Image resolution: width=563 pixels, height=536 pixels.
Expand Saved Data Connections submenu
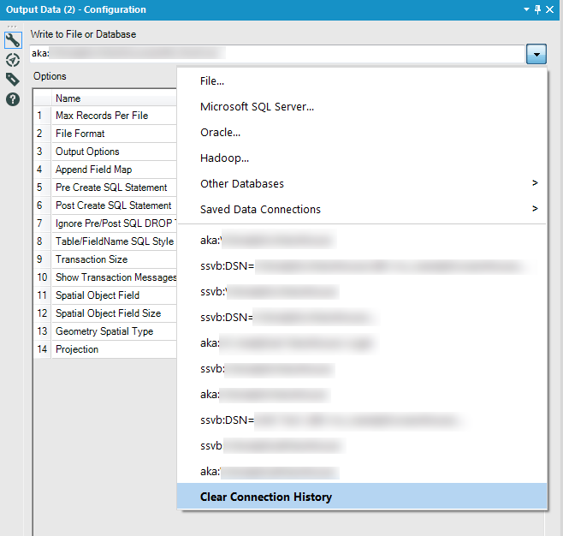point(362,209)
